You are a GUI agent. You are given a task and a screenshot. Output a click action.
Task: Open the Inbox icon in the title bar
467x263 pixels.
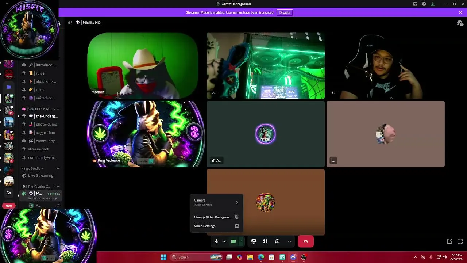point(415,4)
